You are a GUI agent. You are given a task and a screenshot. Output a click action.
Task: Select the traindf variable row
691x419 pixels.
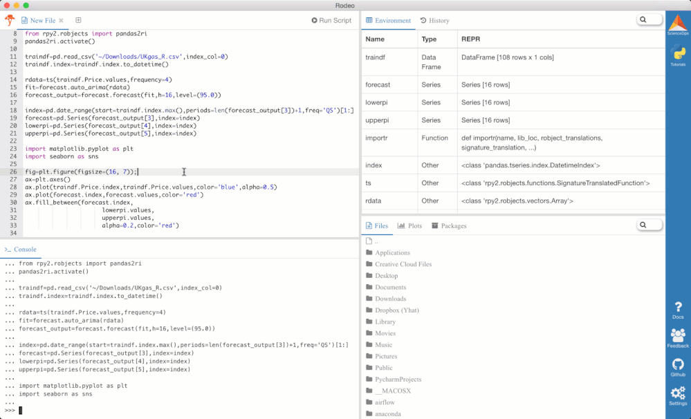(x=513, y=62)
